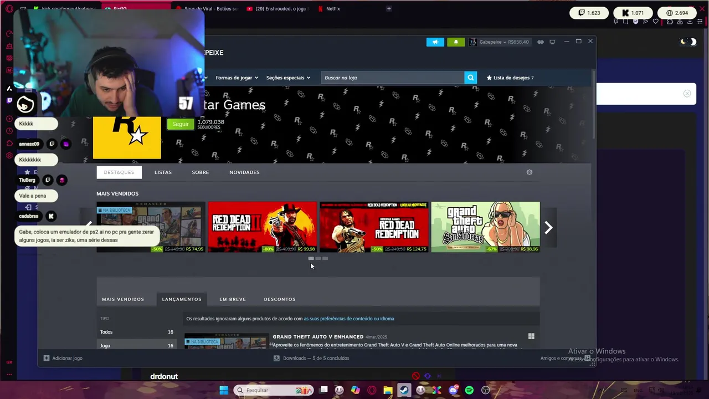
Task: Open Steam announcements megaphone icon
Action: pyautogui.click(x=435, y=42)
